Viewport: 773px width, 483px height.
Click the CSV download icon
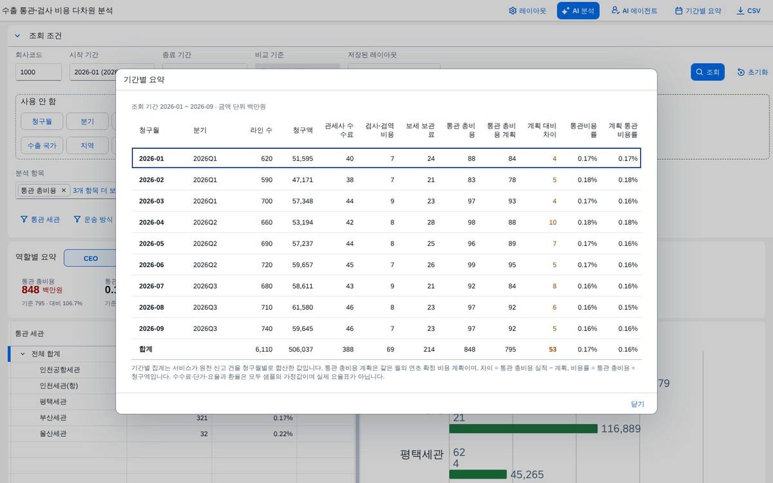pos(740,11)
